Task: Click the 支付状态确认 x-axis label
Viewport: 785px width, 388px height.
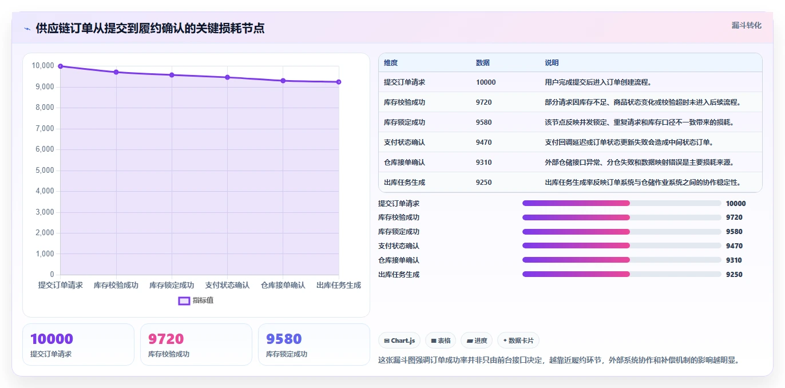Action: click(227, 285)
